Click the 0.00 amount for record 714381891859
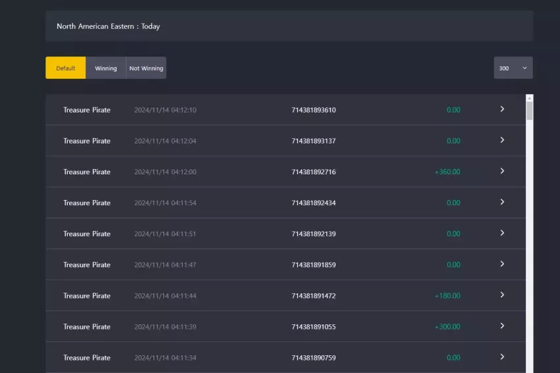 (453, 265)
